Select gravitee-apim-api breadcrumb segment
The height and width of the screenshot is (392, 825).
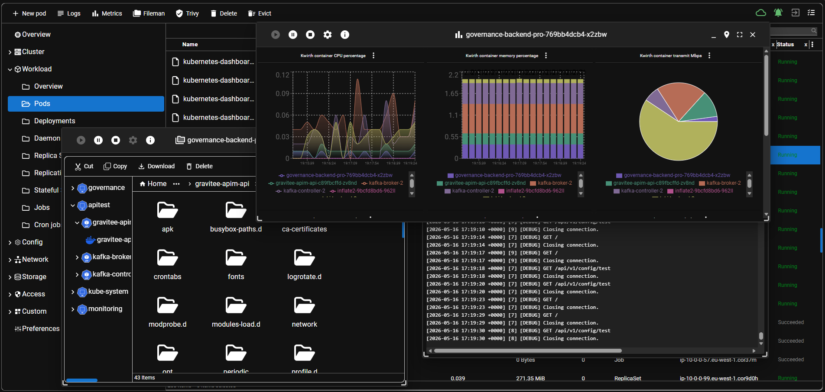coord(222,184)
